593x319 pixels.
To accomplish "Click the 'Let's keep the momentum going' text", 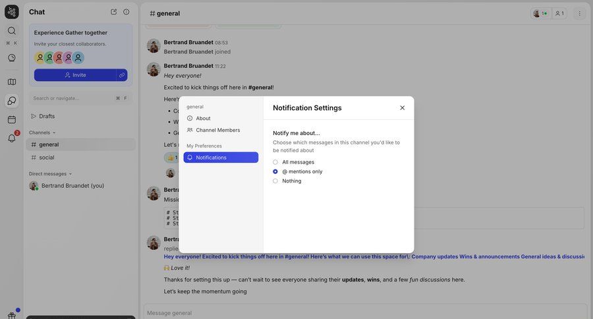I will coord(205,291).
